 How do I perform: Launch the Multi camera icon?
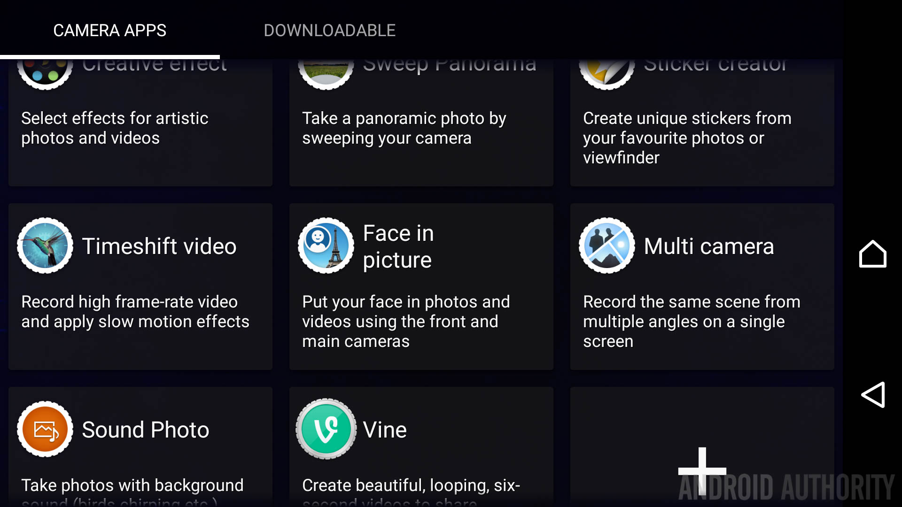(607, 246)
